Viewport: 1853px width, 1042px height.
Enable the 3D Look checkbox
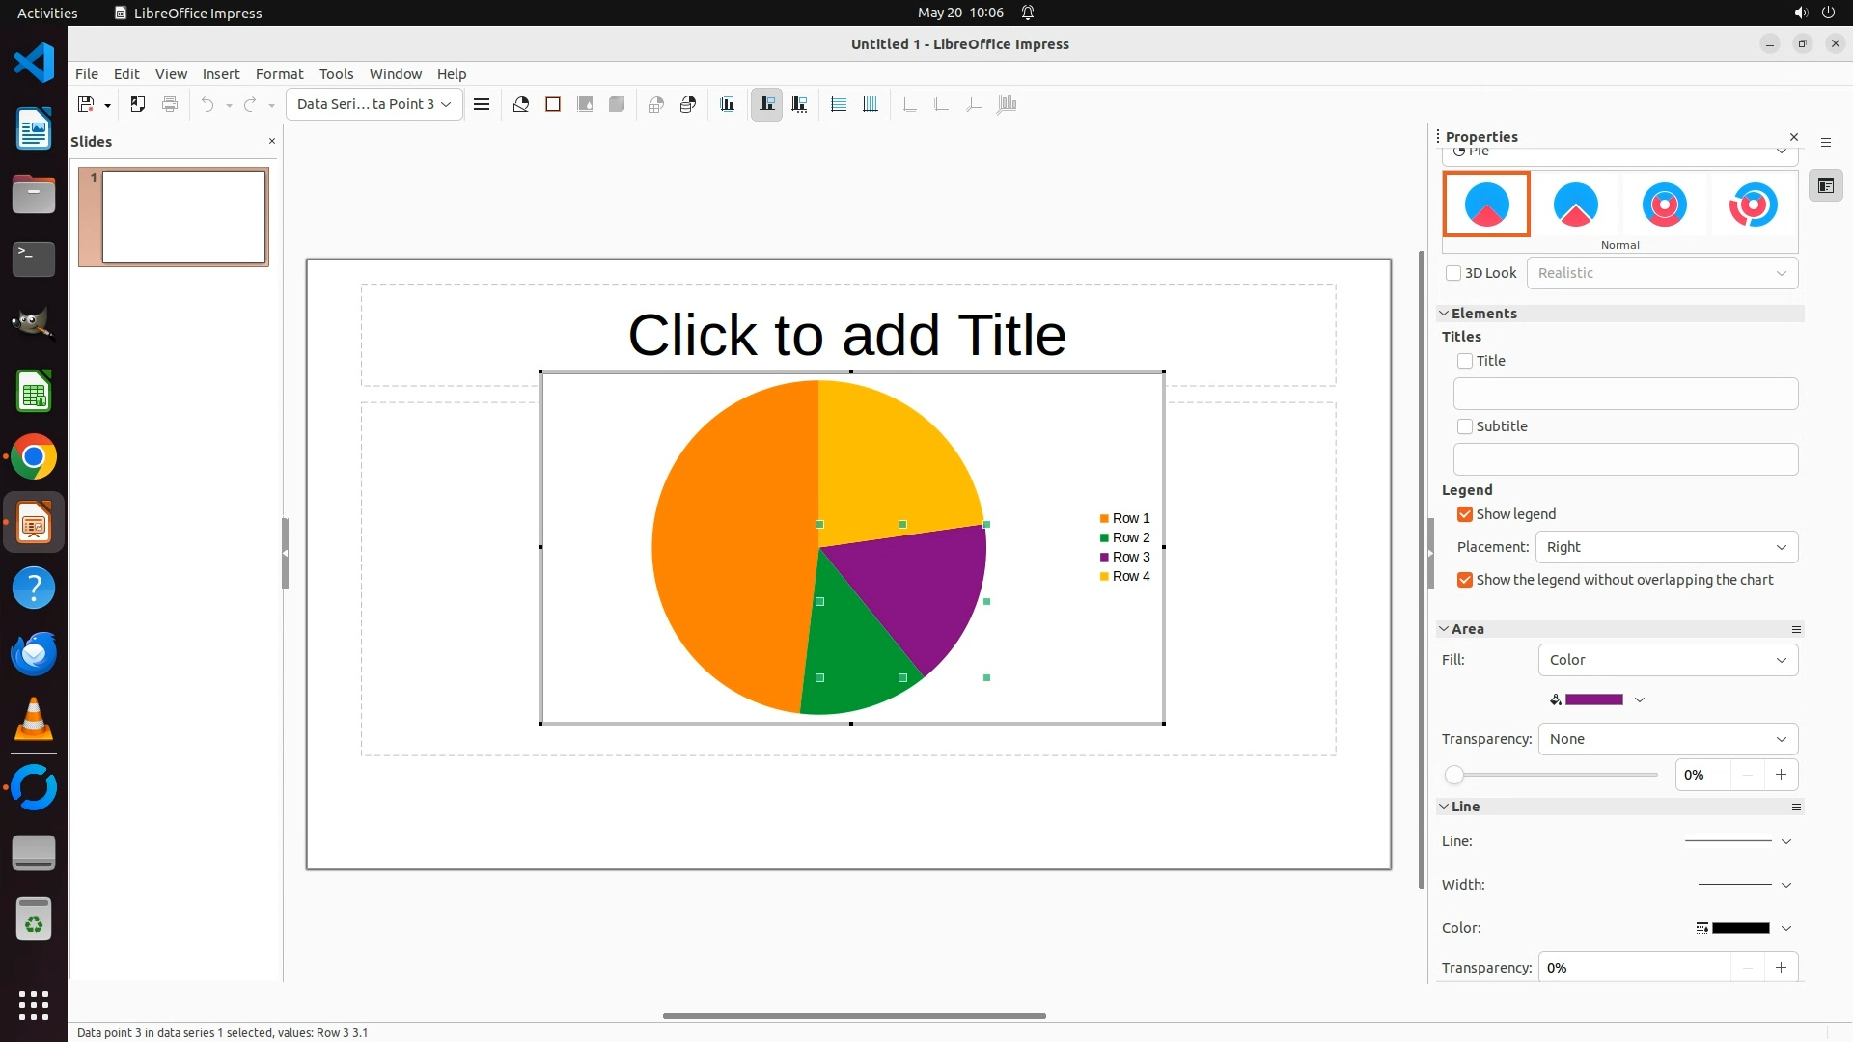[1453, 273]
